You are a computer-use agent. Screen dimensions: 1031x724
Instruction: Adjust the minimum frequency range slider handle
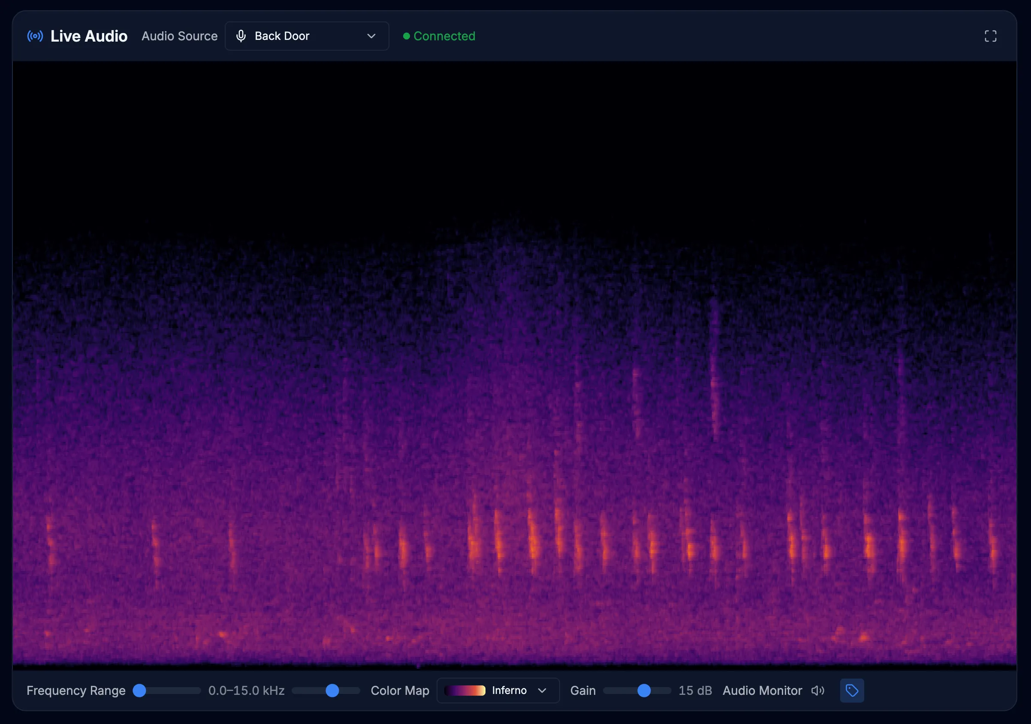click(x=140, y=690)
